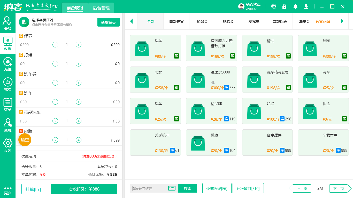Click the 新增会员 button
The image size is (353, 198).
[x=108, y=22]
